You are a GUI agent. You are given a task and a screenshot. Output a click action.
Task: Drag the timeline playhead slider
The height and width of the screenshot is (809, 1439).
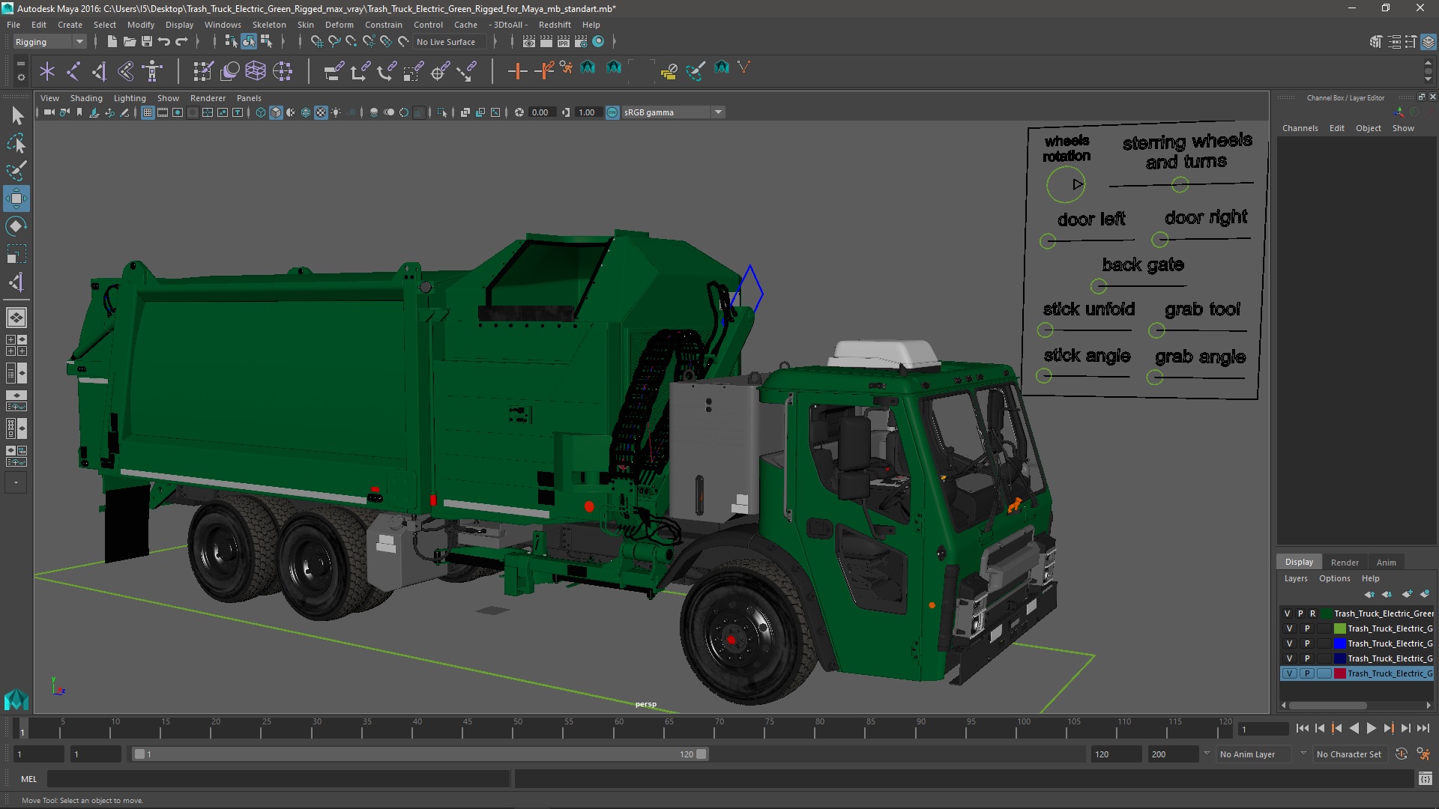[25, 729]
